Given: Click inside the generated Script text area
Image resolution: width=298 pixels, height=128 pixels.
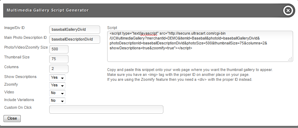Looking at the screenshot, I should (200, 46).
